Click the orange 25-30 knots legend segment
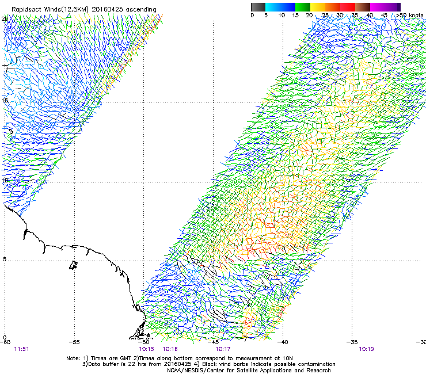This screenshot has width=426, height=374. pyautogui.click(x=333, y=7)
